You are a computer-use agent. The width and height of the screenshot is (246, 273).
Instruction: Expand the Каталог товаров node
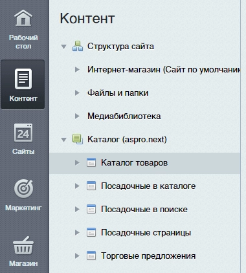coord(77,162)
